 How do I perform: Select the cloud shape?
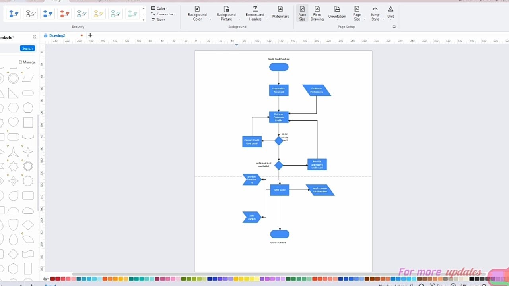[28, 210]
